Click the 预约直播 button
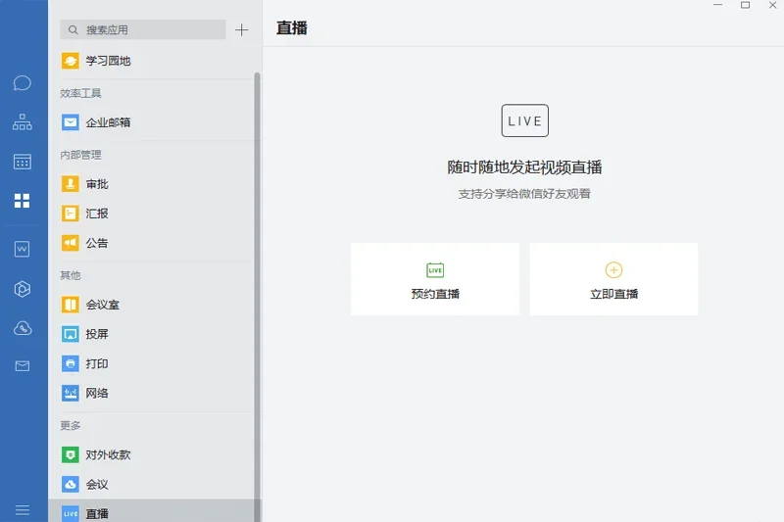This screenshot has height=522, width=784. point(435,279)
